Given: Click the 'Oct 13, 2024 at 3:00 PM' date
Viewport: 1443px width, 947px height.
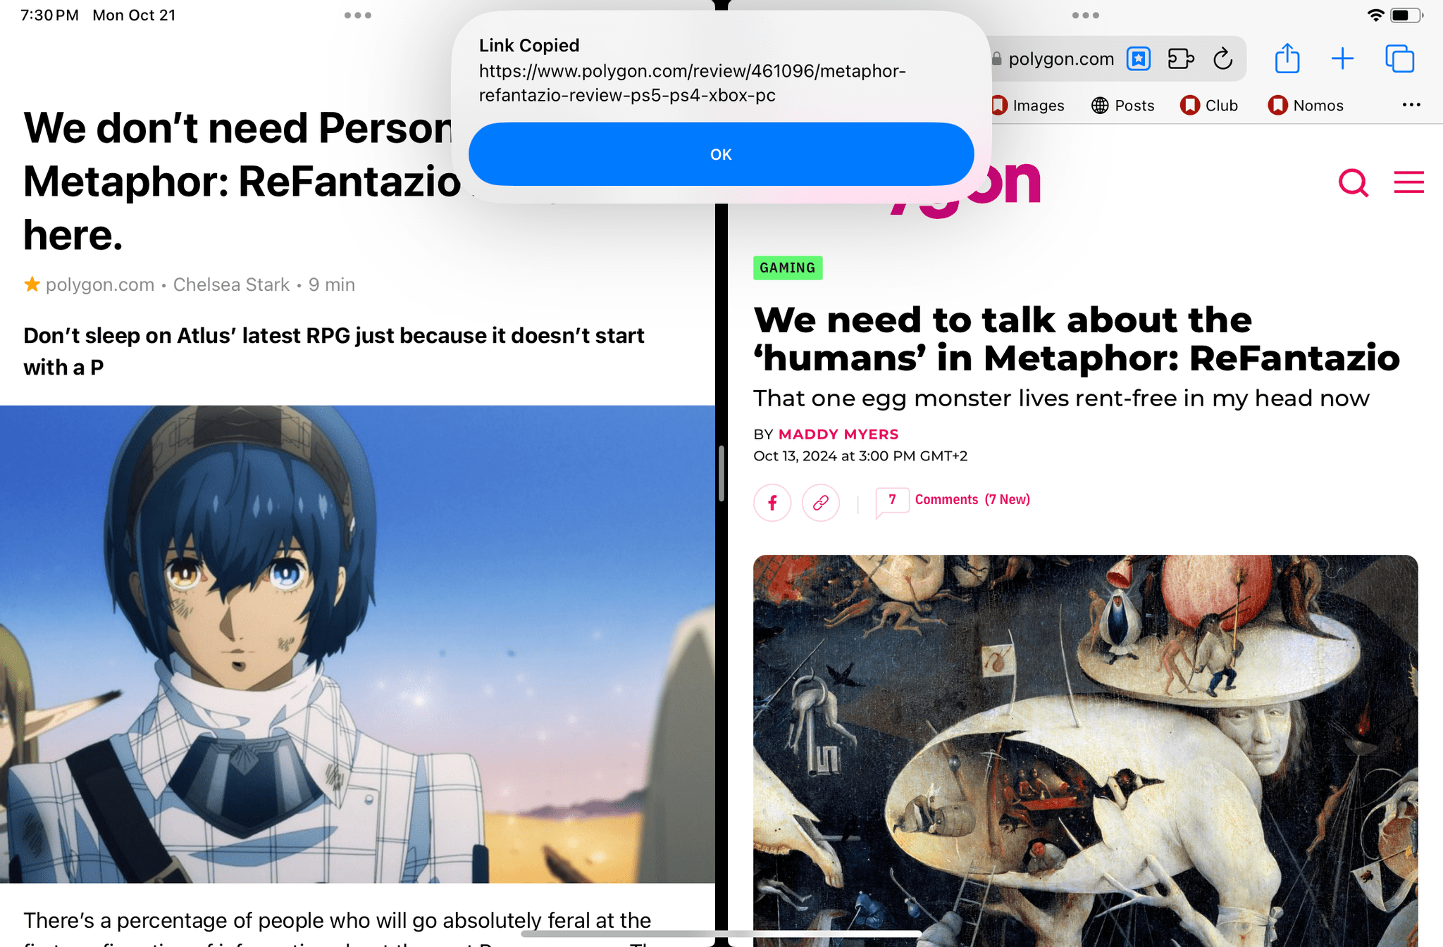Looking at the screenshot, I should pyautogui.click(x=860, y=456).
